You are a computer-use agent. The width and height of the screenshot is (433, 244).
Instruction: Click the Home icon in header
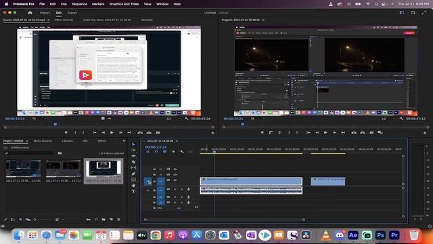30,13
